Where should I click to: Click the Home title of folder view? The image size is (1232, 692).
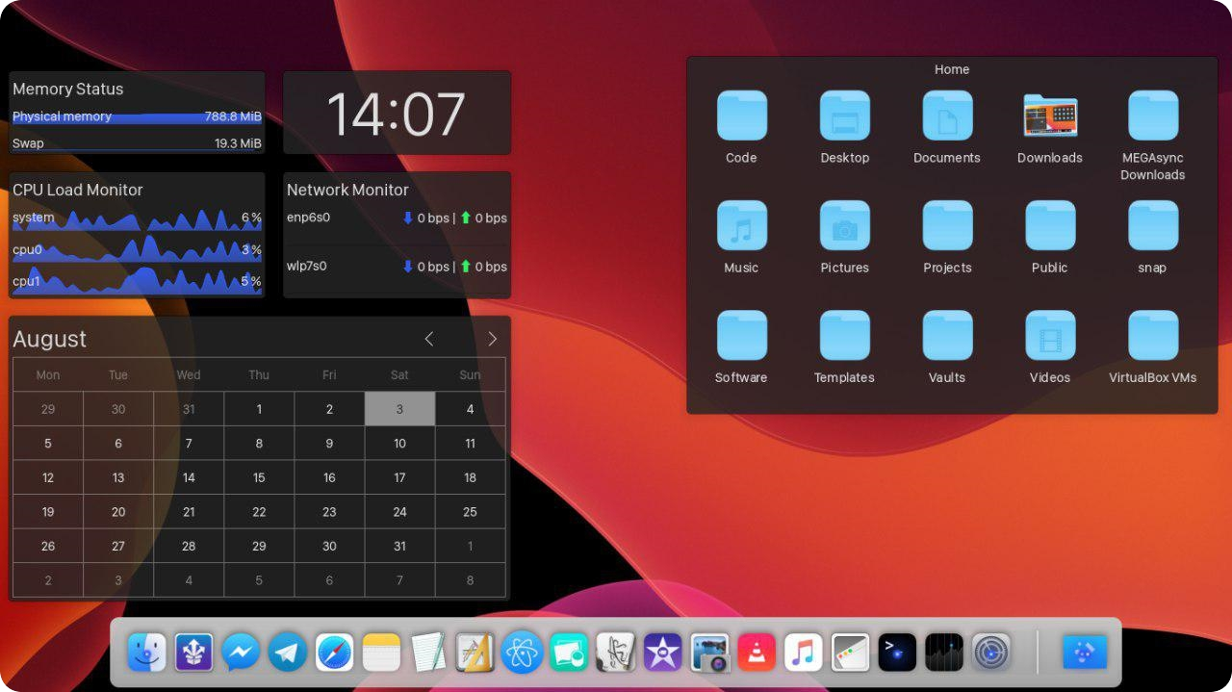pyautogui.click(x=952, y=69)
